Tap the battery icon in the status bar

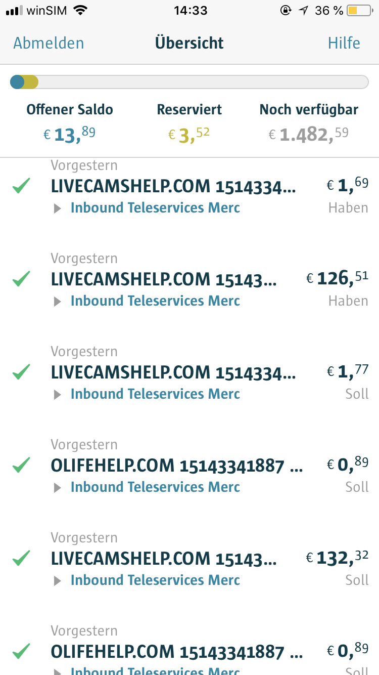point(359,11)
